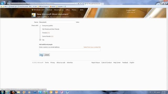Expand the Computer bookmarks folder
The image size is (168, 94).
(60, 7)
